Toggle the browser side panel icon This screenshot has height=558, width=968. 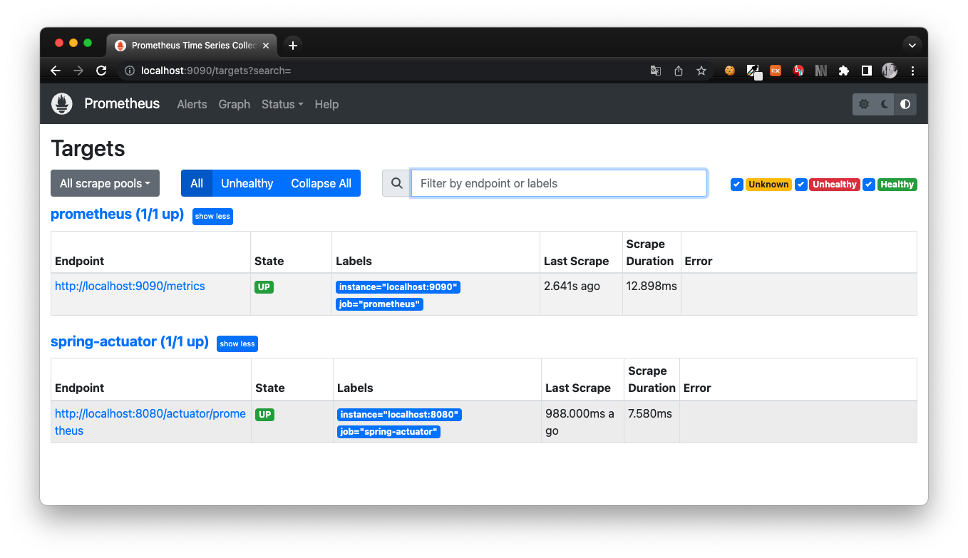pyautogui.click(x=867, y=71)
